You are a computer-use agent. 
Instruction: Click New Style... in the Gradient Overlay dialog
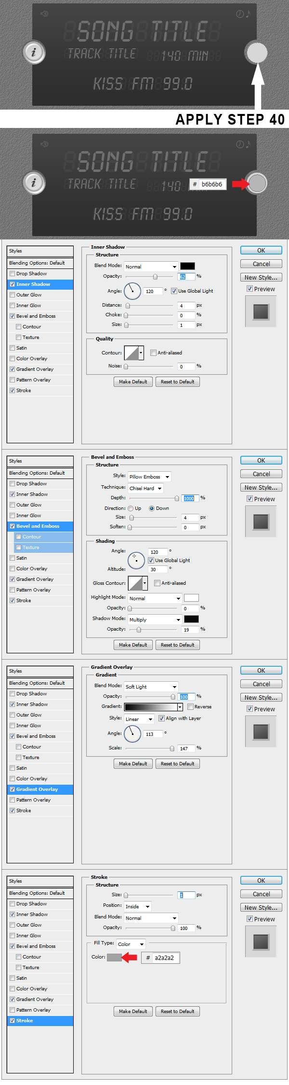pyautogui.click(x=261, y=698)
